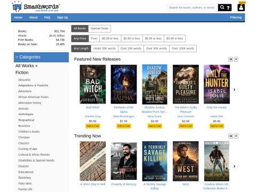Open the West book cover

(x=186, y=161)
